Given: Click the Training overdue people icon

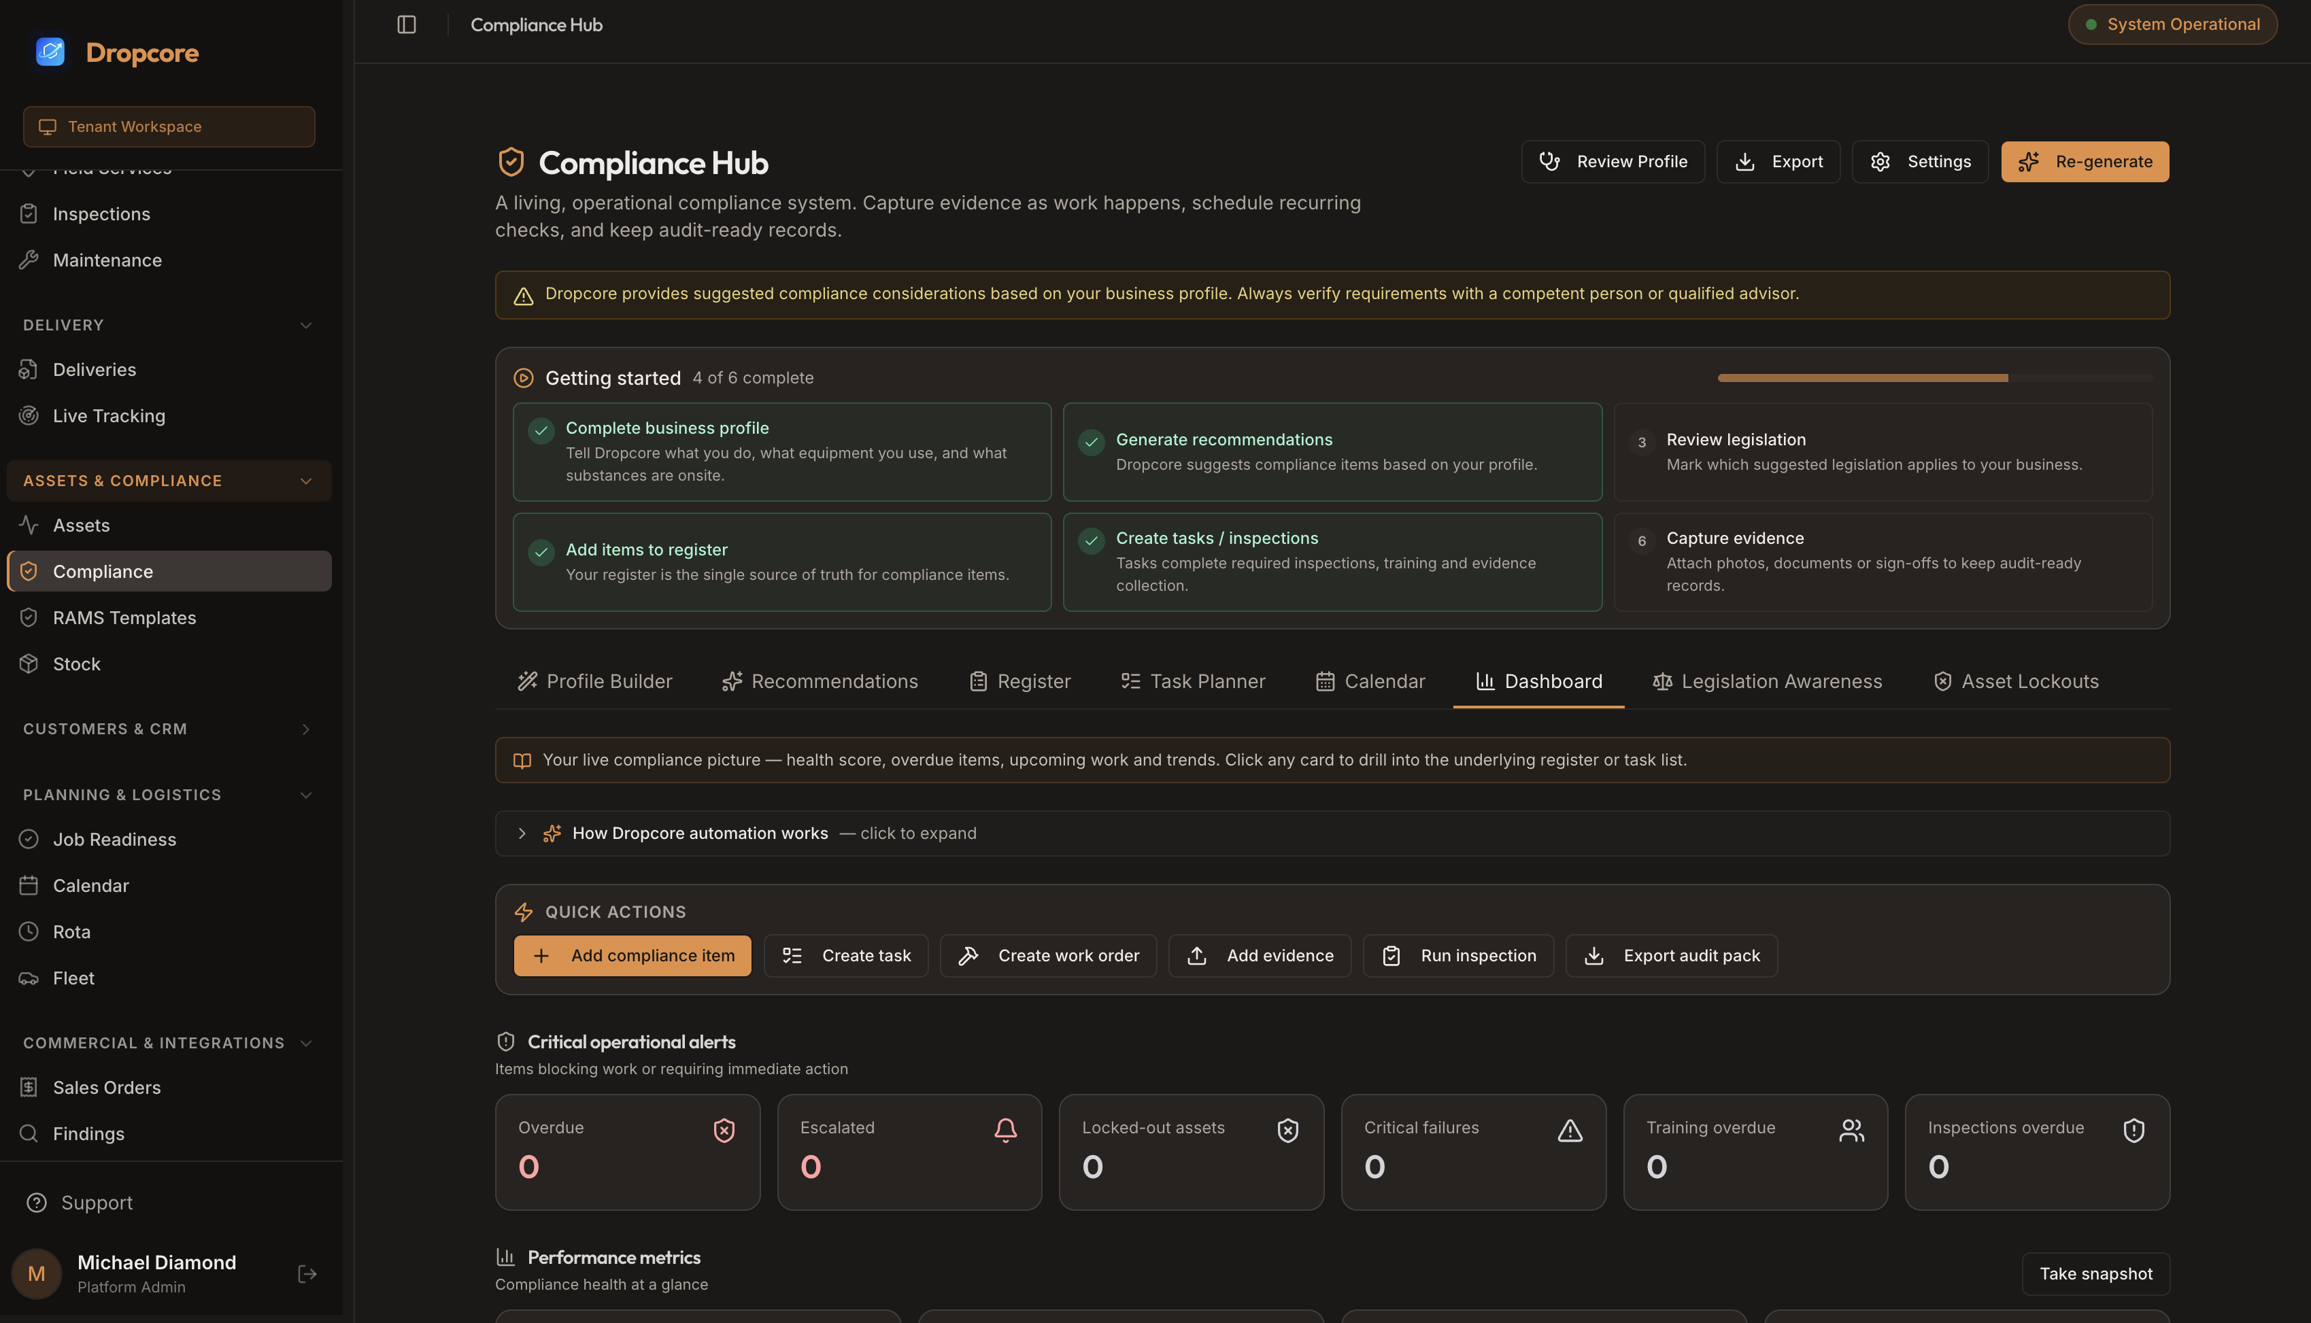Looking at the screenshot, I should (1851, 1129).
